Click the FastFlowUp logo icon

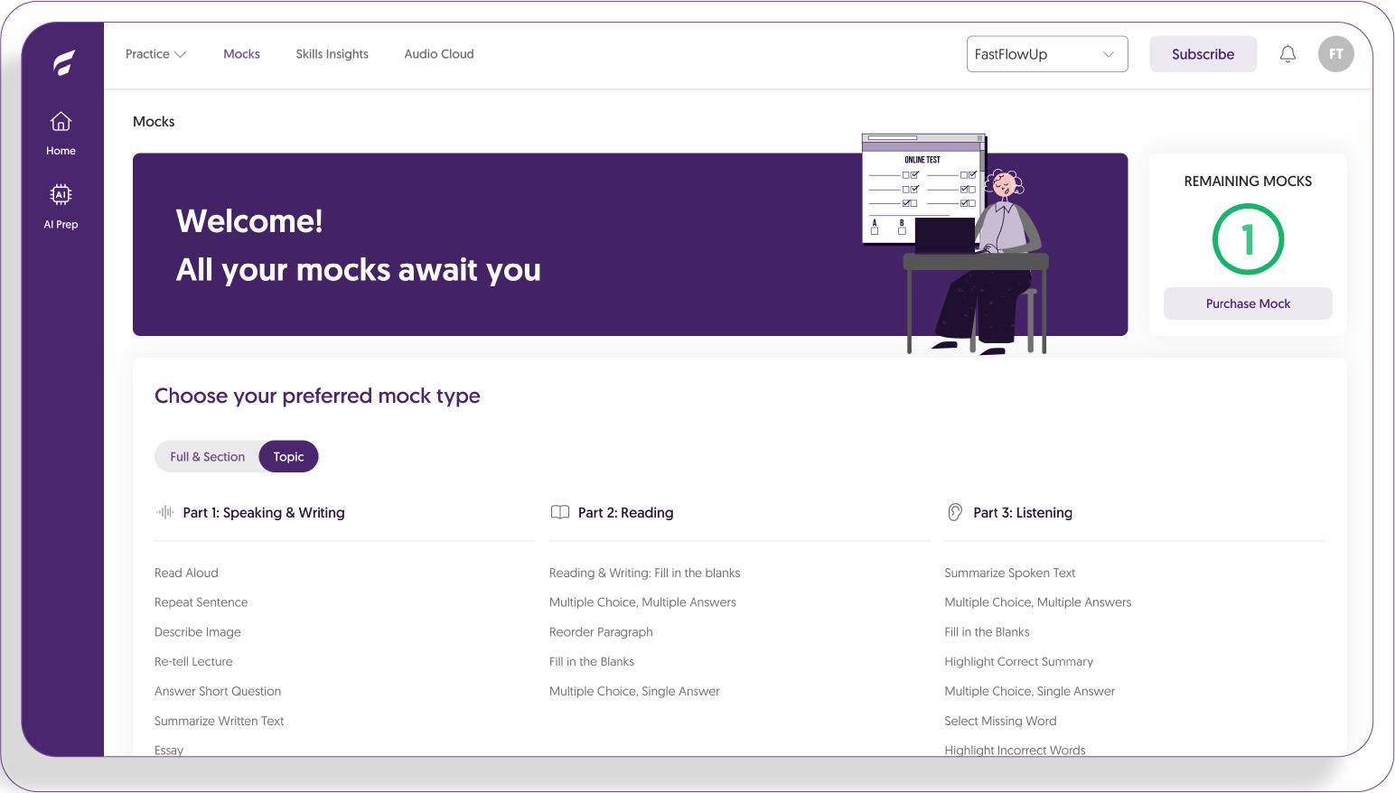tap(62, 62)
